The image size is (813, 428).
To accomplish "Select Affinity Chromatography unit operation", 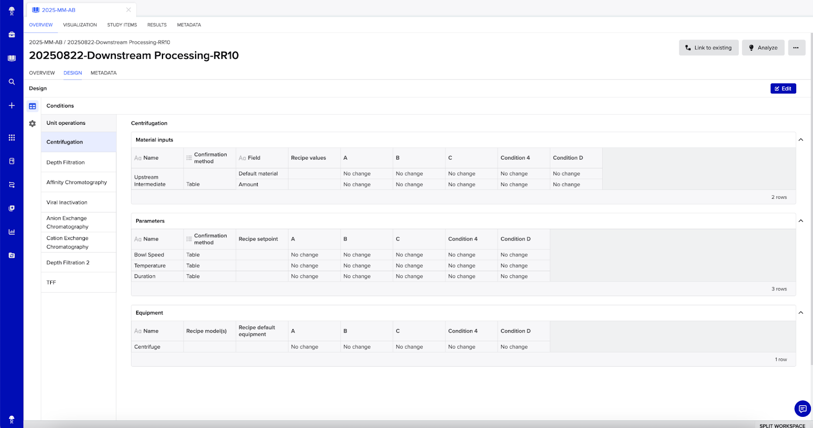I will coord(77,182).
